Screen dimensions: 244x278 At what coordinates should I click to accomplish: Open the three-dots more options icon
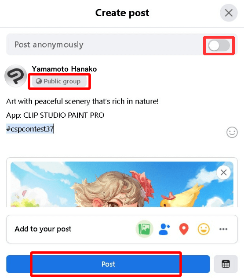click(x=223, y=229)
